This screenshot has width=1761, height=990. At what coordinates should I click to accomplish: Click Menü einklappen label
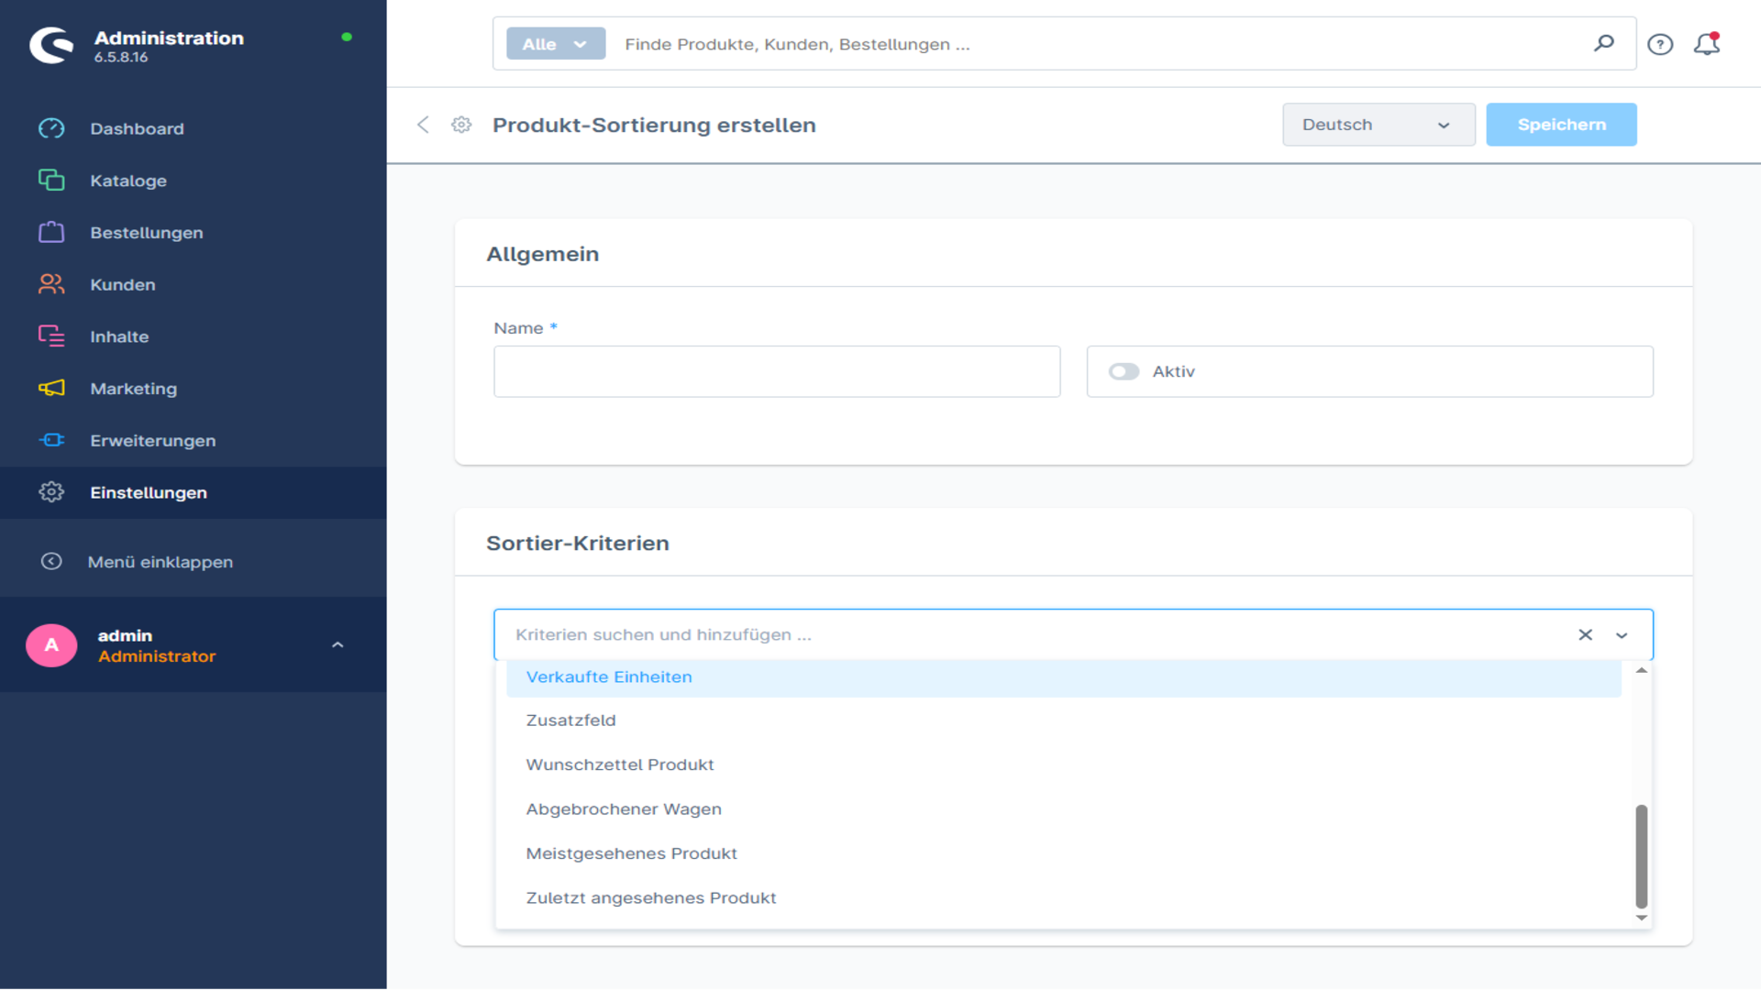161,562
